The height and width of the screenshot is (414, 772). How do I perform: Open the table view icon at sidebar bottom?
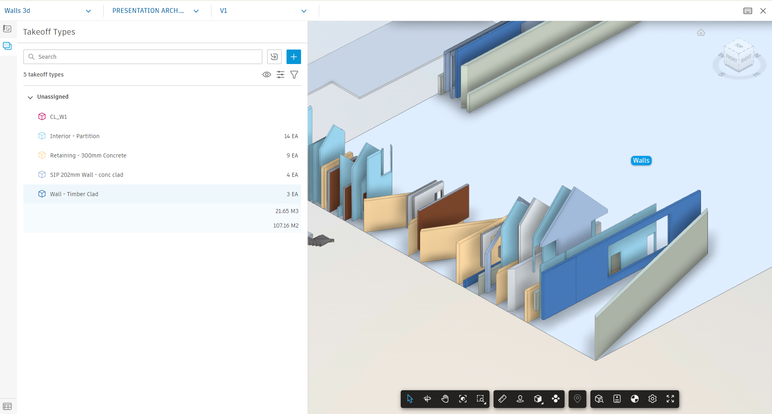click(7, 406)
